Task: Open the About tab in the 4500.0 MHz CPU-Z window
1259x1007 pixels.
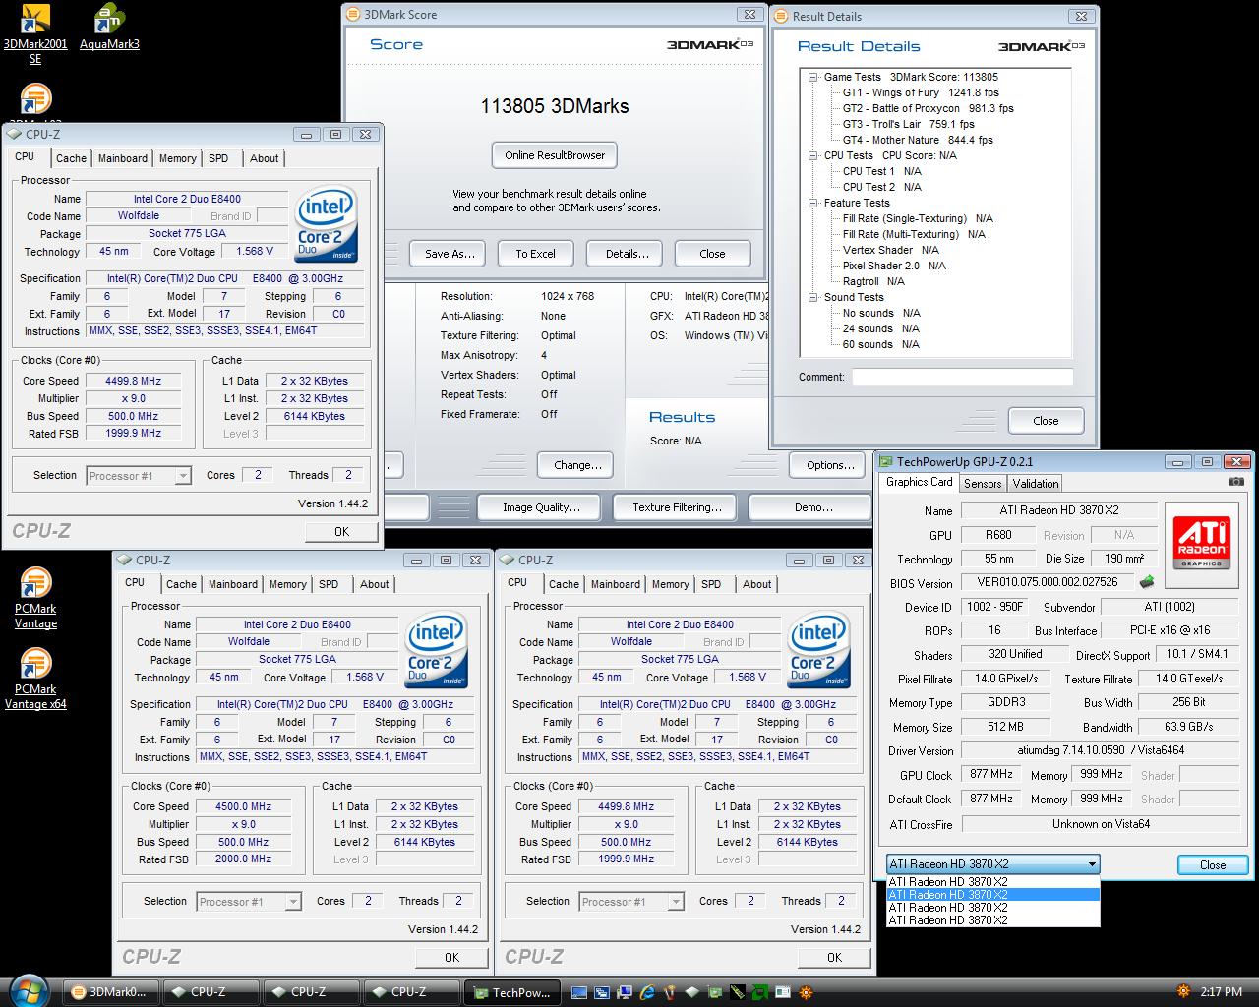Action: coord(374,584)
